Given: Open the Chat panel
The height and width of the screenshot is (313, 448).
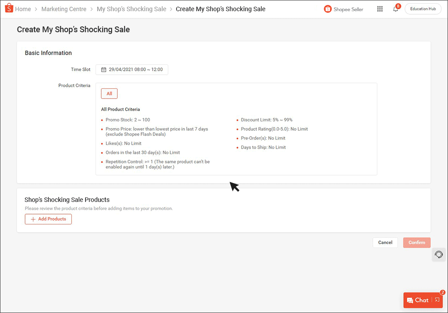Looking at the screenshot, I should coord(420,300).
